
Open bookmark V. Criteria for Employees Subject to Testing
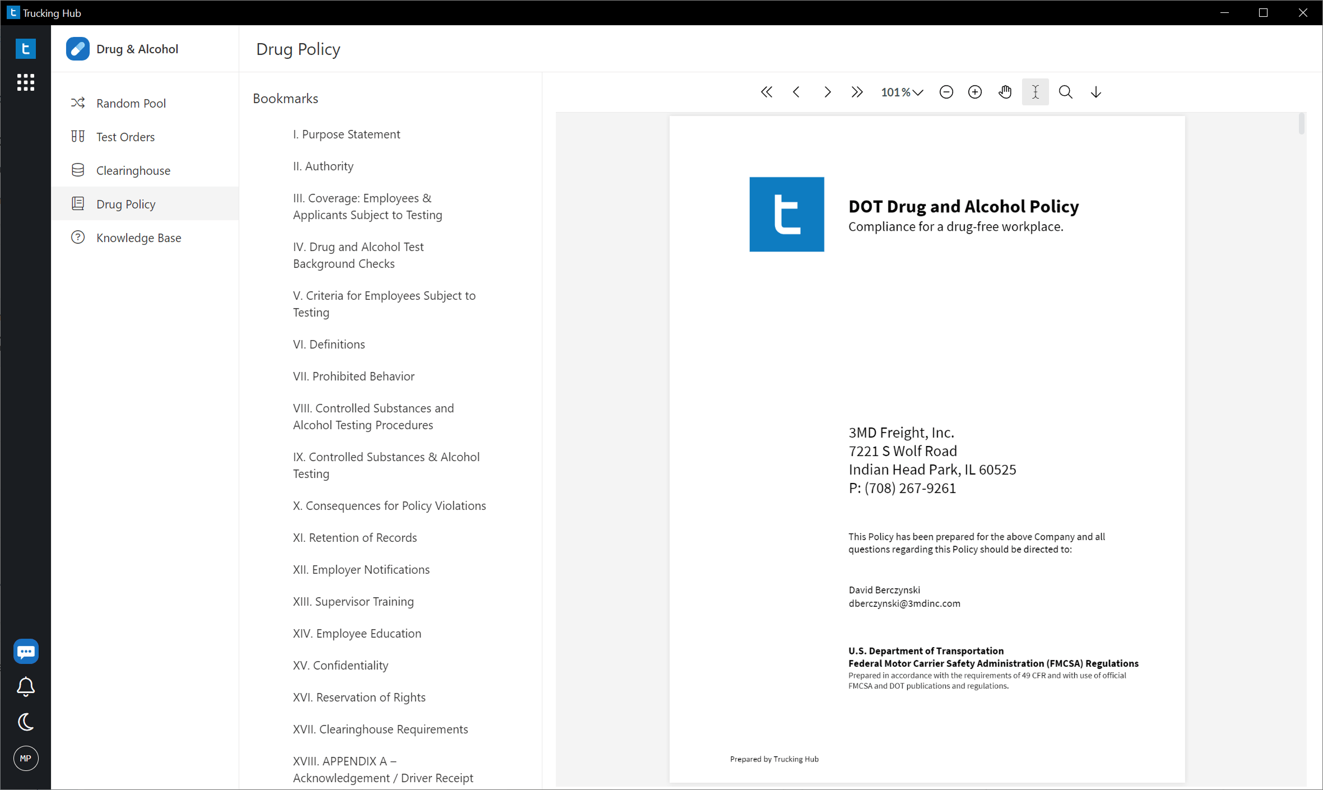click(x=384, y=304)
